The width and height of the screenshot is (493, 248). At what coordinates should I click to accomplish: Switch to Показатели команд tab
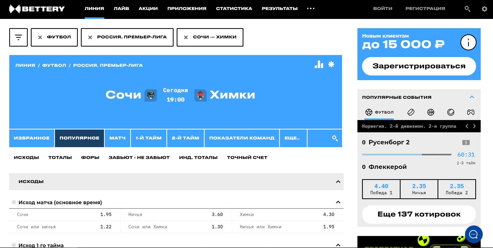click(242, 138)
